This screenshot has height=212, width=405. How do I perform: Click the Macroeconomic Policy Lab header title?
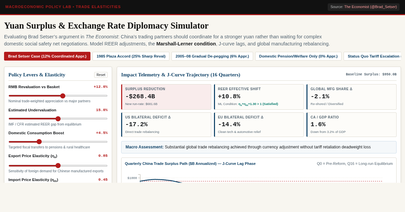(x=63, y=7)
